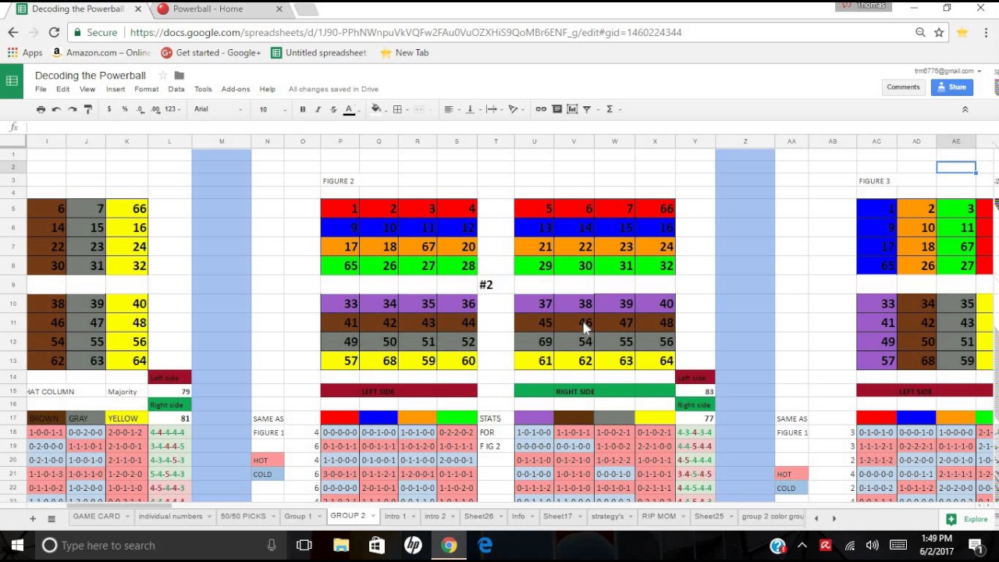Open the Add-ons menu
The image size is (999, 562).
pyautogui.click(x=236, y=89)
